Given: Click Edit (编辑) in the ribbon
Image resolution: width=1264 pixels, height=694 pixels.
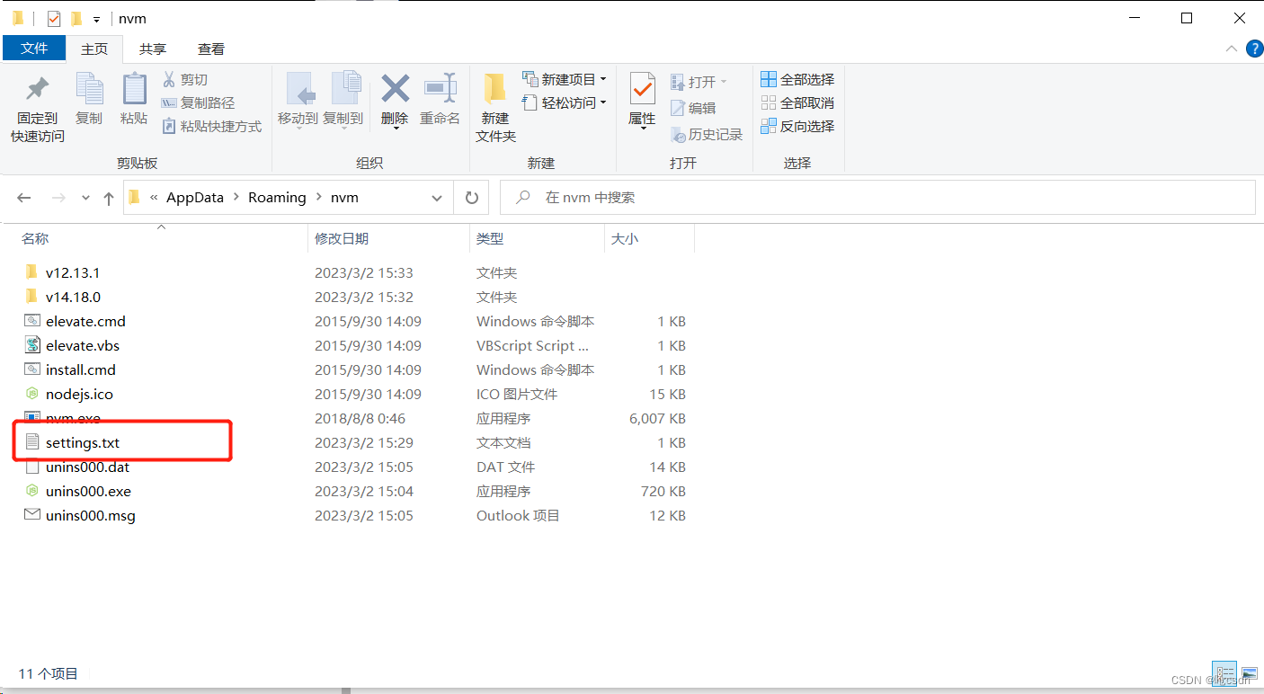Looking at the screenshot, I should 693,108.
